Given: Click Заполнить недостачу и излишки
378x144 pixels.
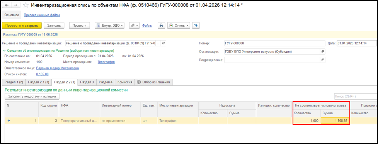Looking at the screenshot, I should pos(32,97).
